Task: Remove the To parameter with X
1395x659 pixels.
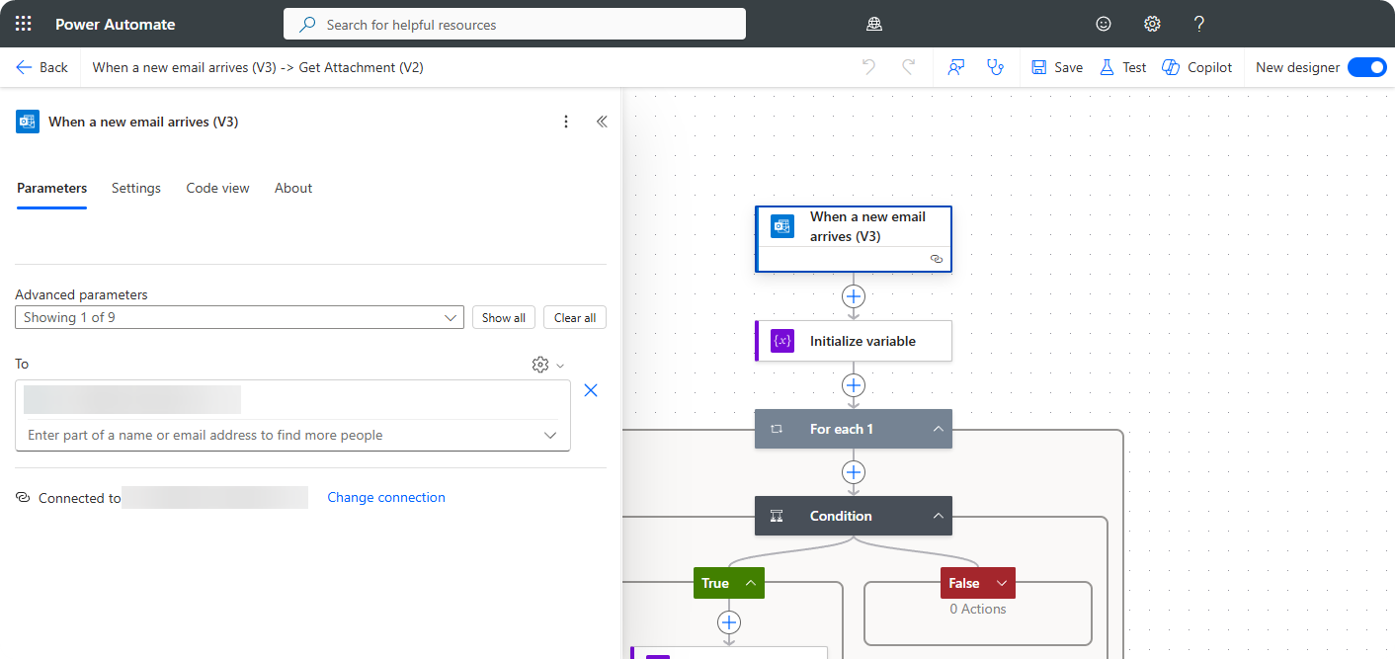Action: click(x=591, y=390)
